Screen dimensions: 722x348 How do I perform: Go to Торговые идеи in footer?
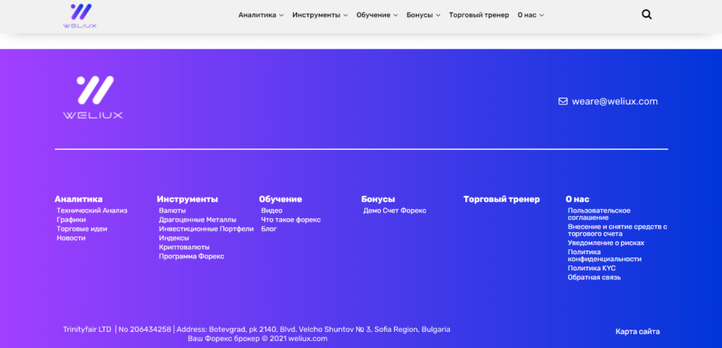(x=82, y=229)
